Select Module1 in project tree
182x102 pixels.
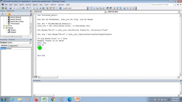pyautogui.click(x=13, y=30)
